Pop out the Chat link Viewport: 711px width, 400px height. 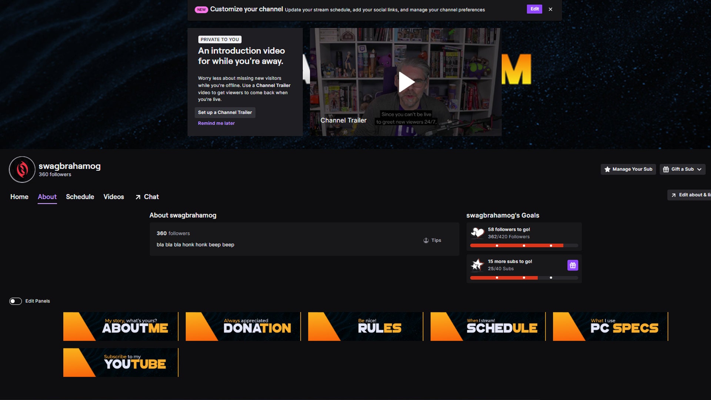[x=147, y=197]
